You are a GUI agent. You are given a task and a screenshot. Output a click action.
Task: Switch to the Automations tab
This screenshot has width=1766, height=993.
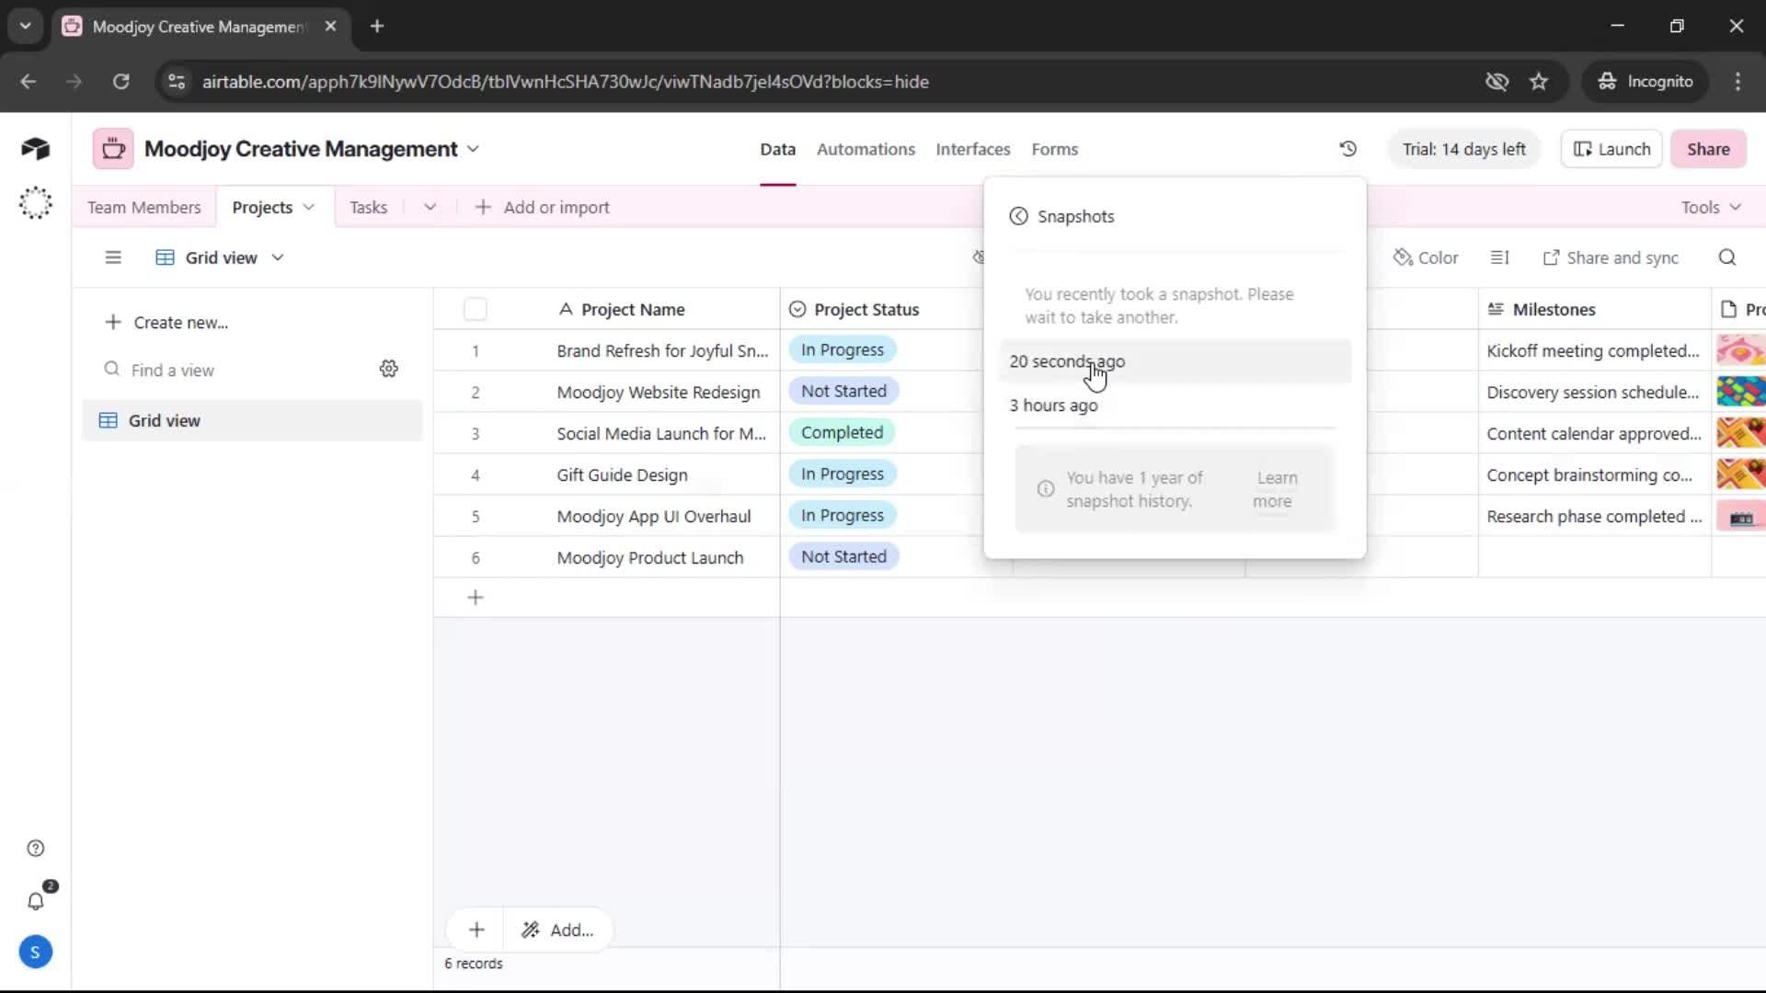coord(866,149)
